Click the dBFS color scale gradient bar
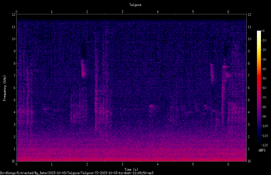 coord(259,88)
